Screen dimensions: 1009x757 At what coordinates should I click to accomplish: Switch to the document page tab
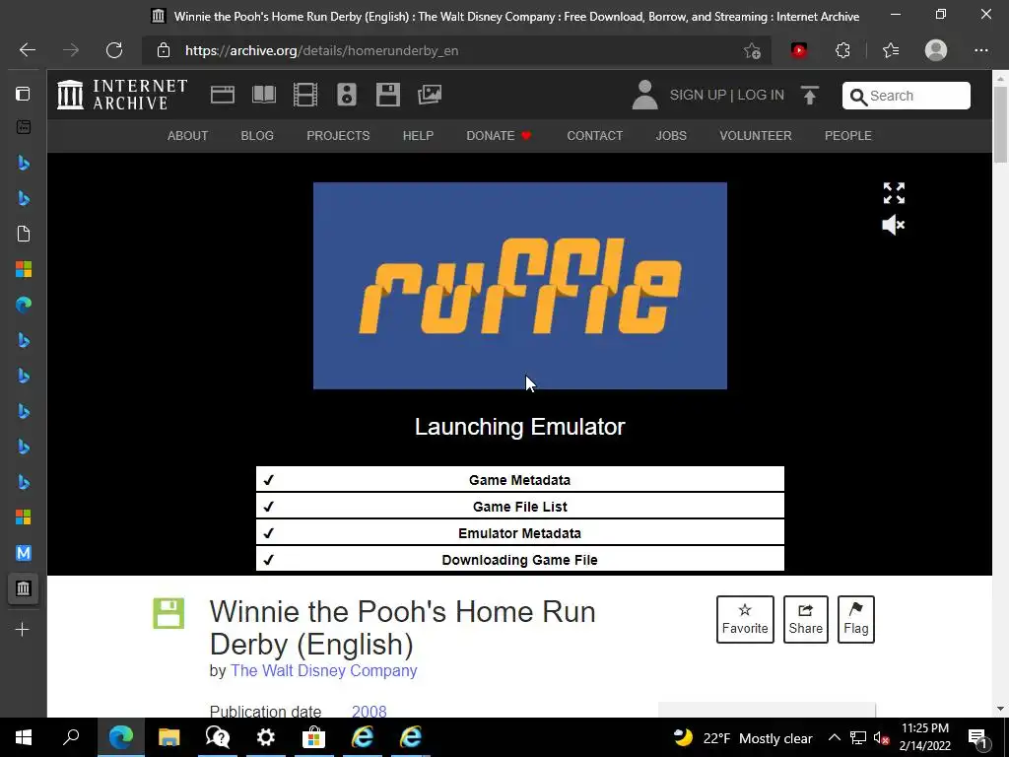point(24,234)
